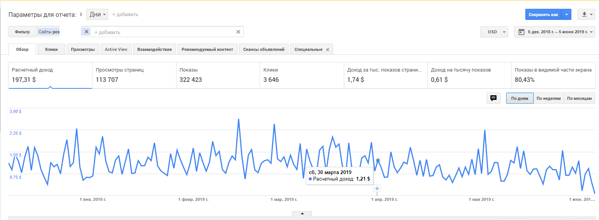Switch chart to По месяцам view
This screenshot has height=220, width=599.
point(579,98)
